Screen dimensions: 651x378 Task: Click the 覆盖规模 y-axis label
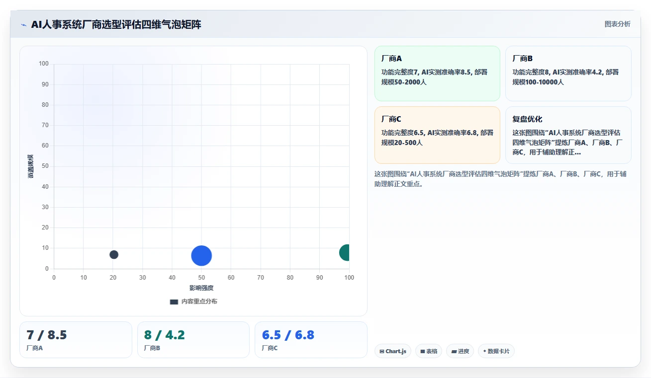31,166
